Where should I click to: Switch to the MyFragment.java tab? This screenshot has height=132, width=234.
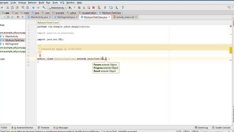66,17
